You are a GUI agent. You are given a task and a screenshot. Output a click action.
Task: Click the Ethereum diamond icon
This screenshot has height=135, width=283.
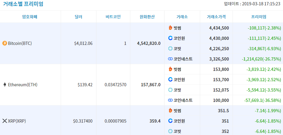coord(5,84)
